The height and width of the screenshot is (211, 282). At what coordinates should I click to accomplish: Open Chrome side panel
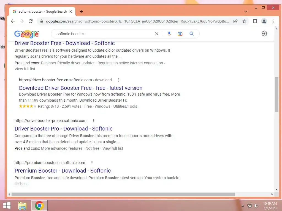[x=255, y=21]
